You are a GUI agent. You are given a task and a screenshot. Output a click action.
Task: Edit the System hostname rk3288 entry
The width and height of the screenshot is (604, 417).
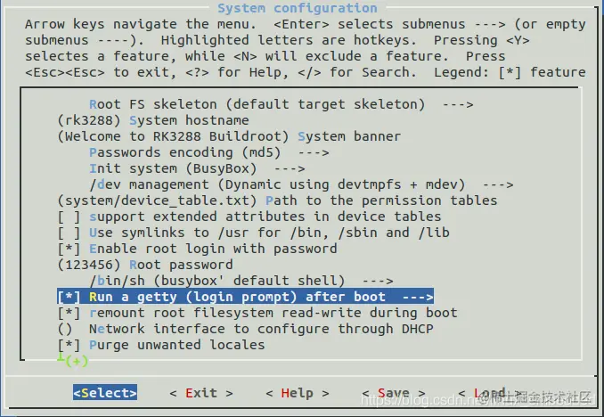point(153,120)
